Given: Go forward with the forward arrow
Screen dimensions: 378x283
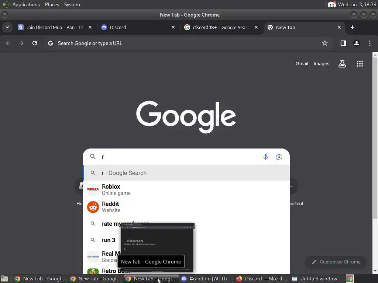Looking at the screenshot, I should click(21, 43).
